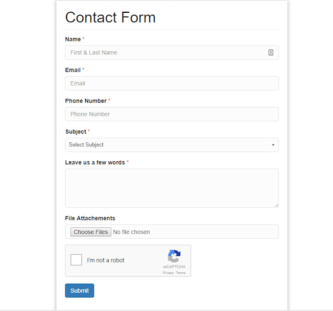This screenshot has width=333, height=311.
Task: Click the message text area
Action: click(x=171, y=188)
